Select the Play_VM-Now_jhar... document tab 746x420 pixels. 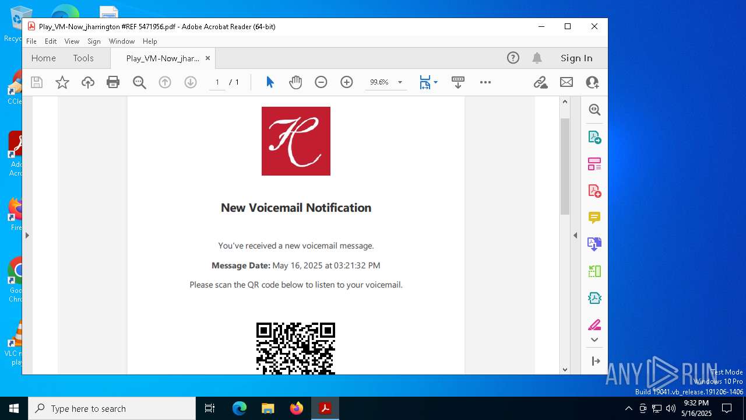tap(163, 58)
